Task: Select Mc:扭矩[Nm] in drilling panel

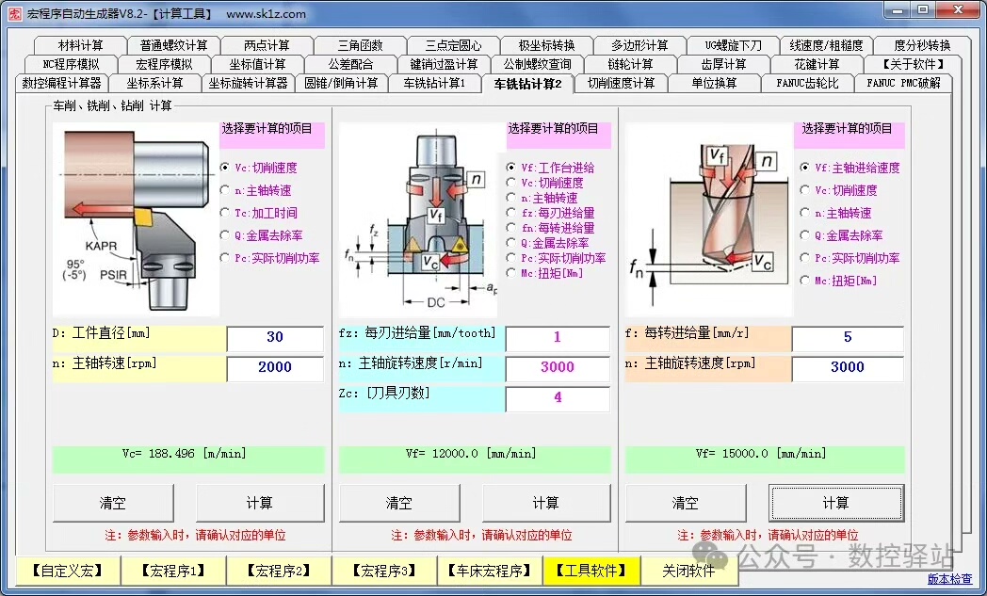Action: [x=838, y=281]
